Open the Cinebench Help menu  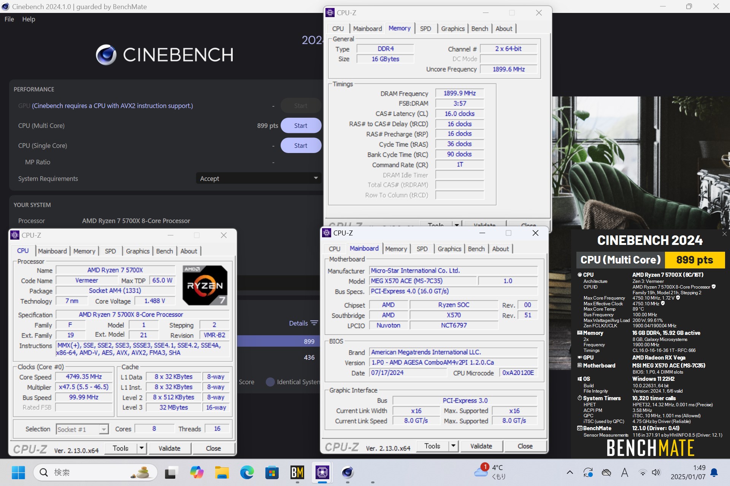29,19
